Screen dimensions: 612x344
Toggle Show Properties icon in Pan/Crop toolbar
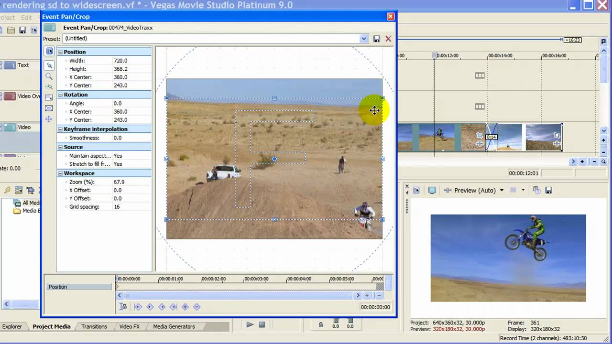(x=49, y=51)
